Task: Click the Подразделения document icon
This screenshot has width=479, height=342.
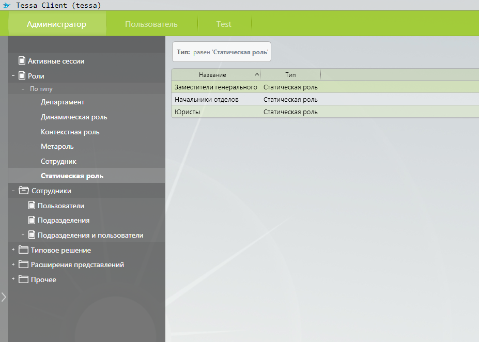Action: click(32, 220)
